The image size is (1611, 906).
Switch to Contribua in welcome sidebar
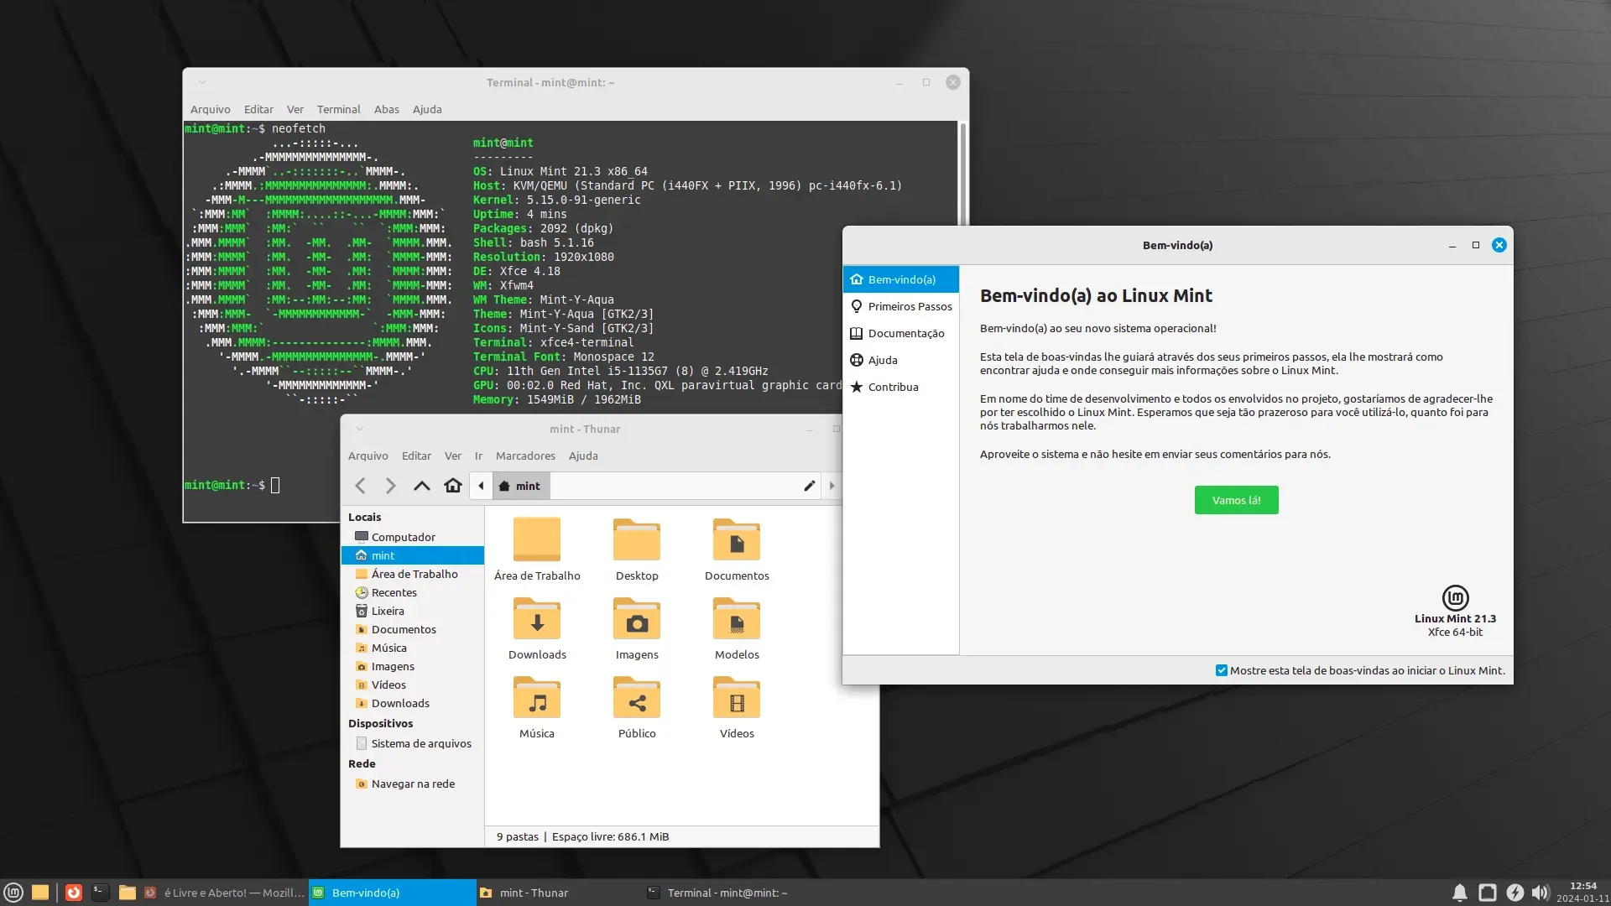pos(900,387)
